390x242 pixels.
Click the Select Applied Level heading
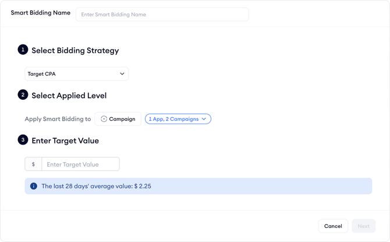pos(69,95)
